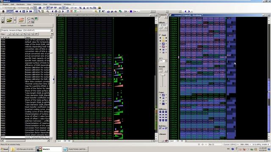
Task: Click the yellow ruler toolbar icon
Action: 100,8
